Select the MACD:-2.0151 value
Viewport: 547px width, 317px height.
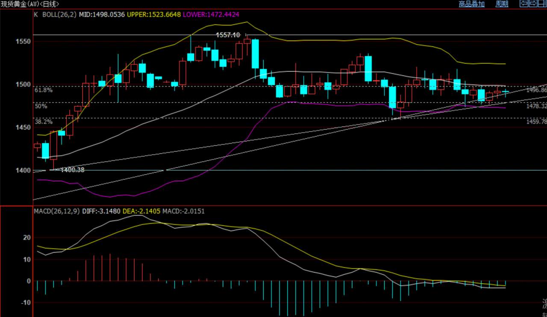(184, 211)
